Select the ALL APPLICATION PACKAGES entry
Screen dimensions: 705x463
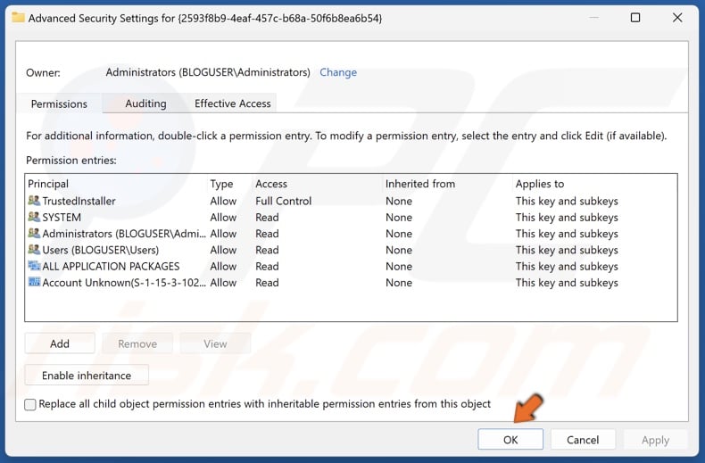(x=351, y=266)
